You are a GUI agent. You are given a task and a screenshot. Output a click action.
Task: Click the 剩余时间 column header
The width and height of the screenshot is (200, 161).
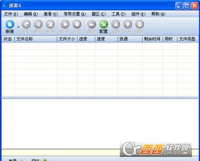point(152,39)
